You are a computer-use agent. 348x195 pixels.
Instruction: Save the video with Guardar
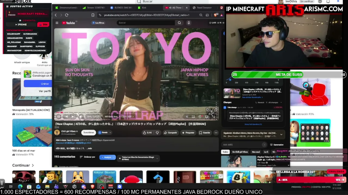205,133
